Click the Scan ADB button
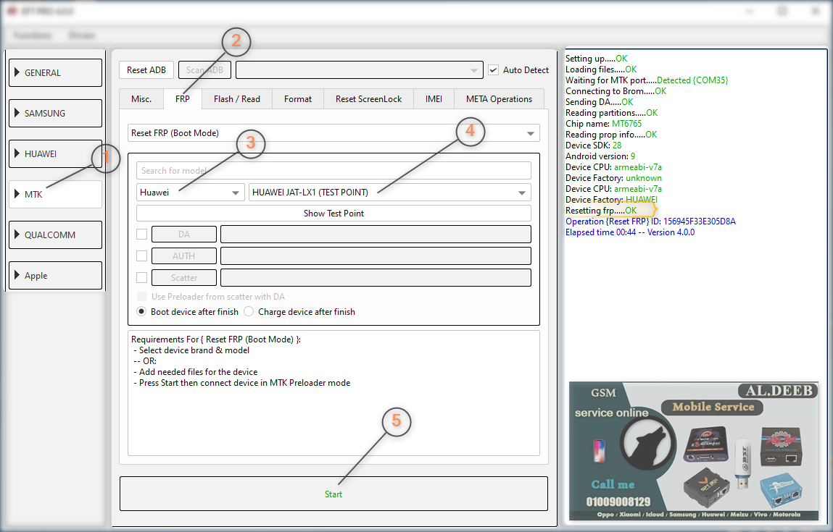This screenshot has height=532, width=833. (x=204, y=70)
